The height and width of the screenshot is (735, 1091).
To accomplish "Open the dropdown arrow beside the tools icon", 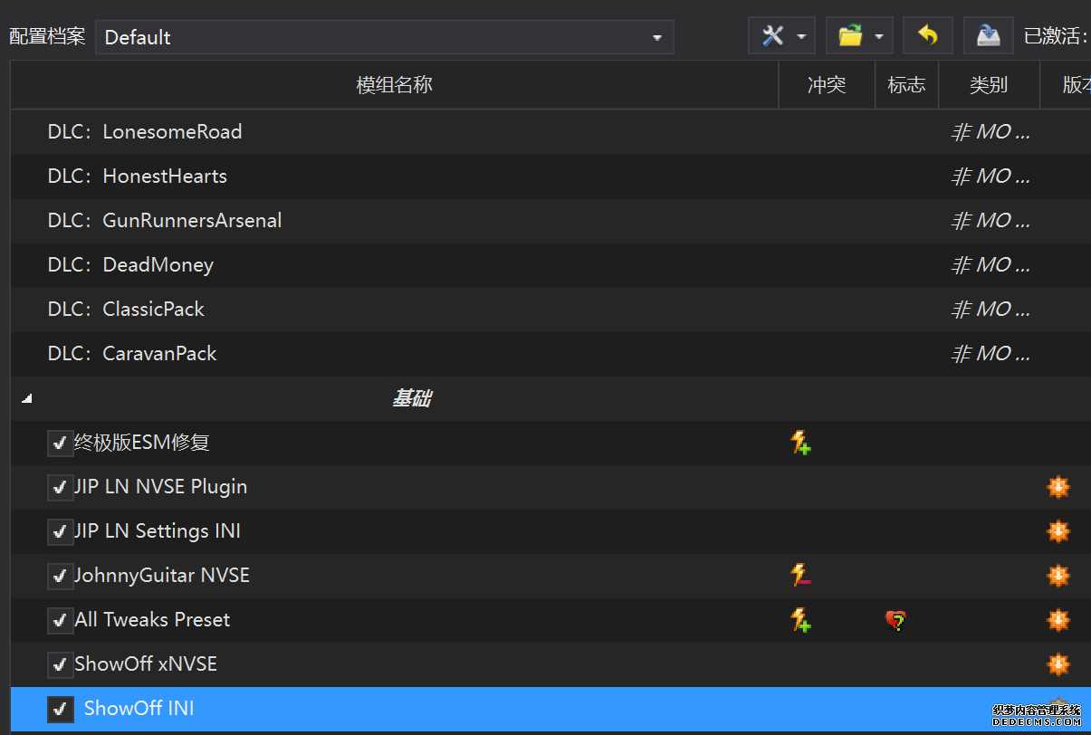I will [801, 37].
